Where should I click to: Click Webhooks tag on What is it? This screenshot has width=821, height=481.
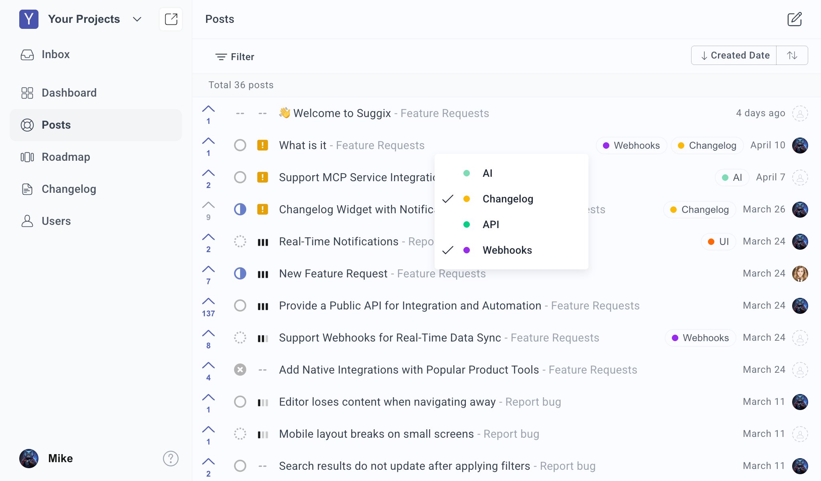631,146
